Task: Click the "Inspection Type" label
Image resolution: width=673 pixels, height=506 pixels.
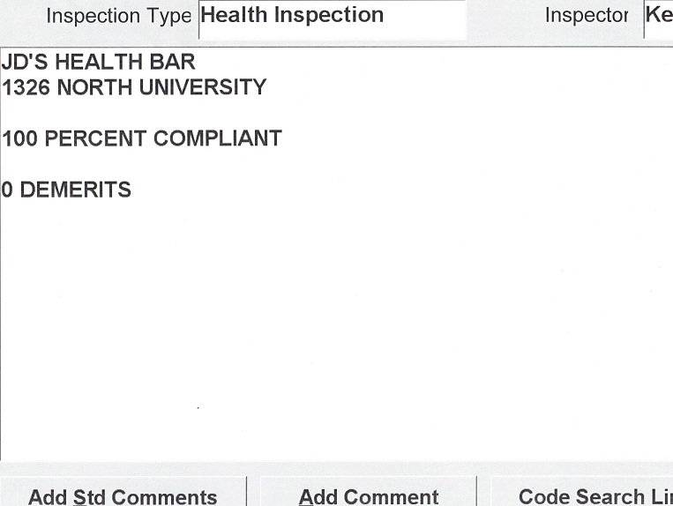Action: pos(118,17)
